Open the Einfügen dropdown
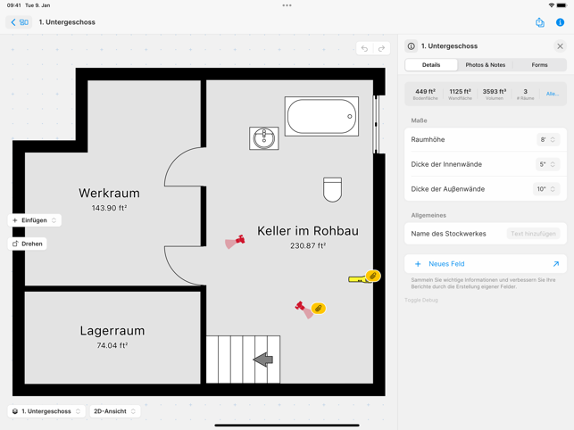574x430 pixels. (35, 220)
